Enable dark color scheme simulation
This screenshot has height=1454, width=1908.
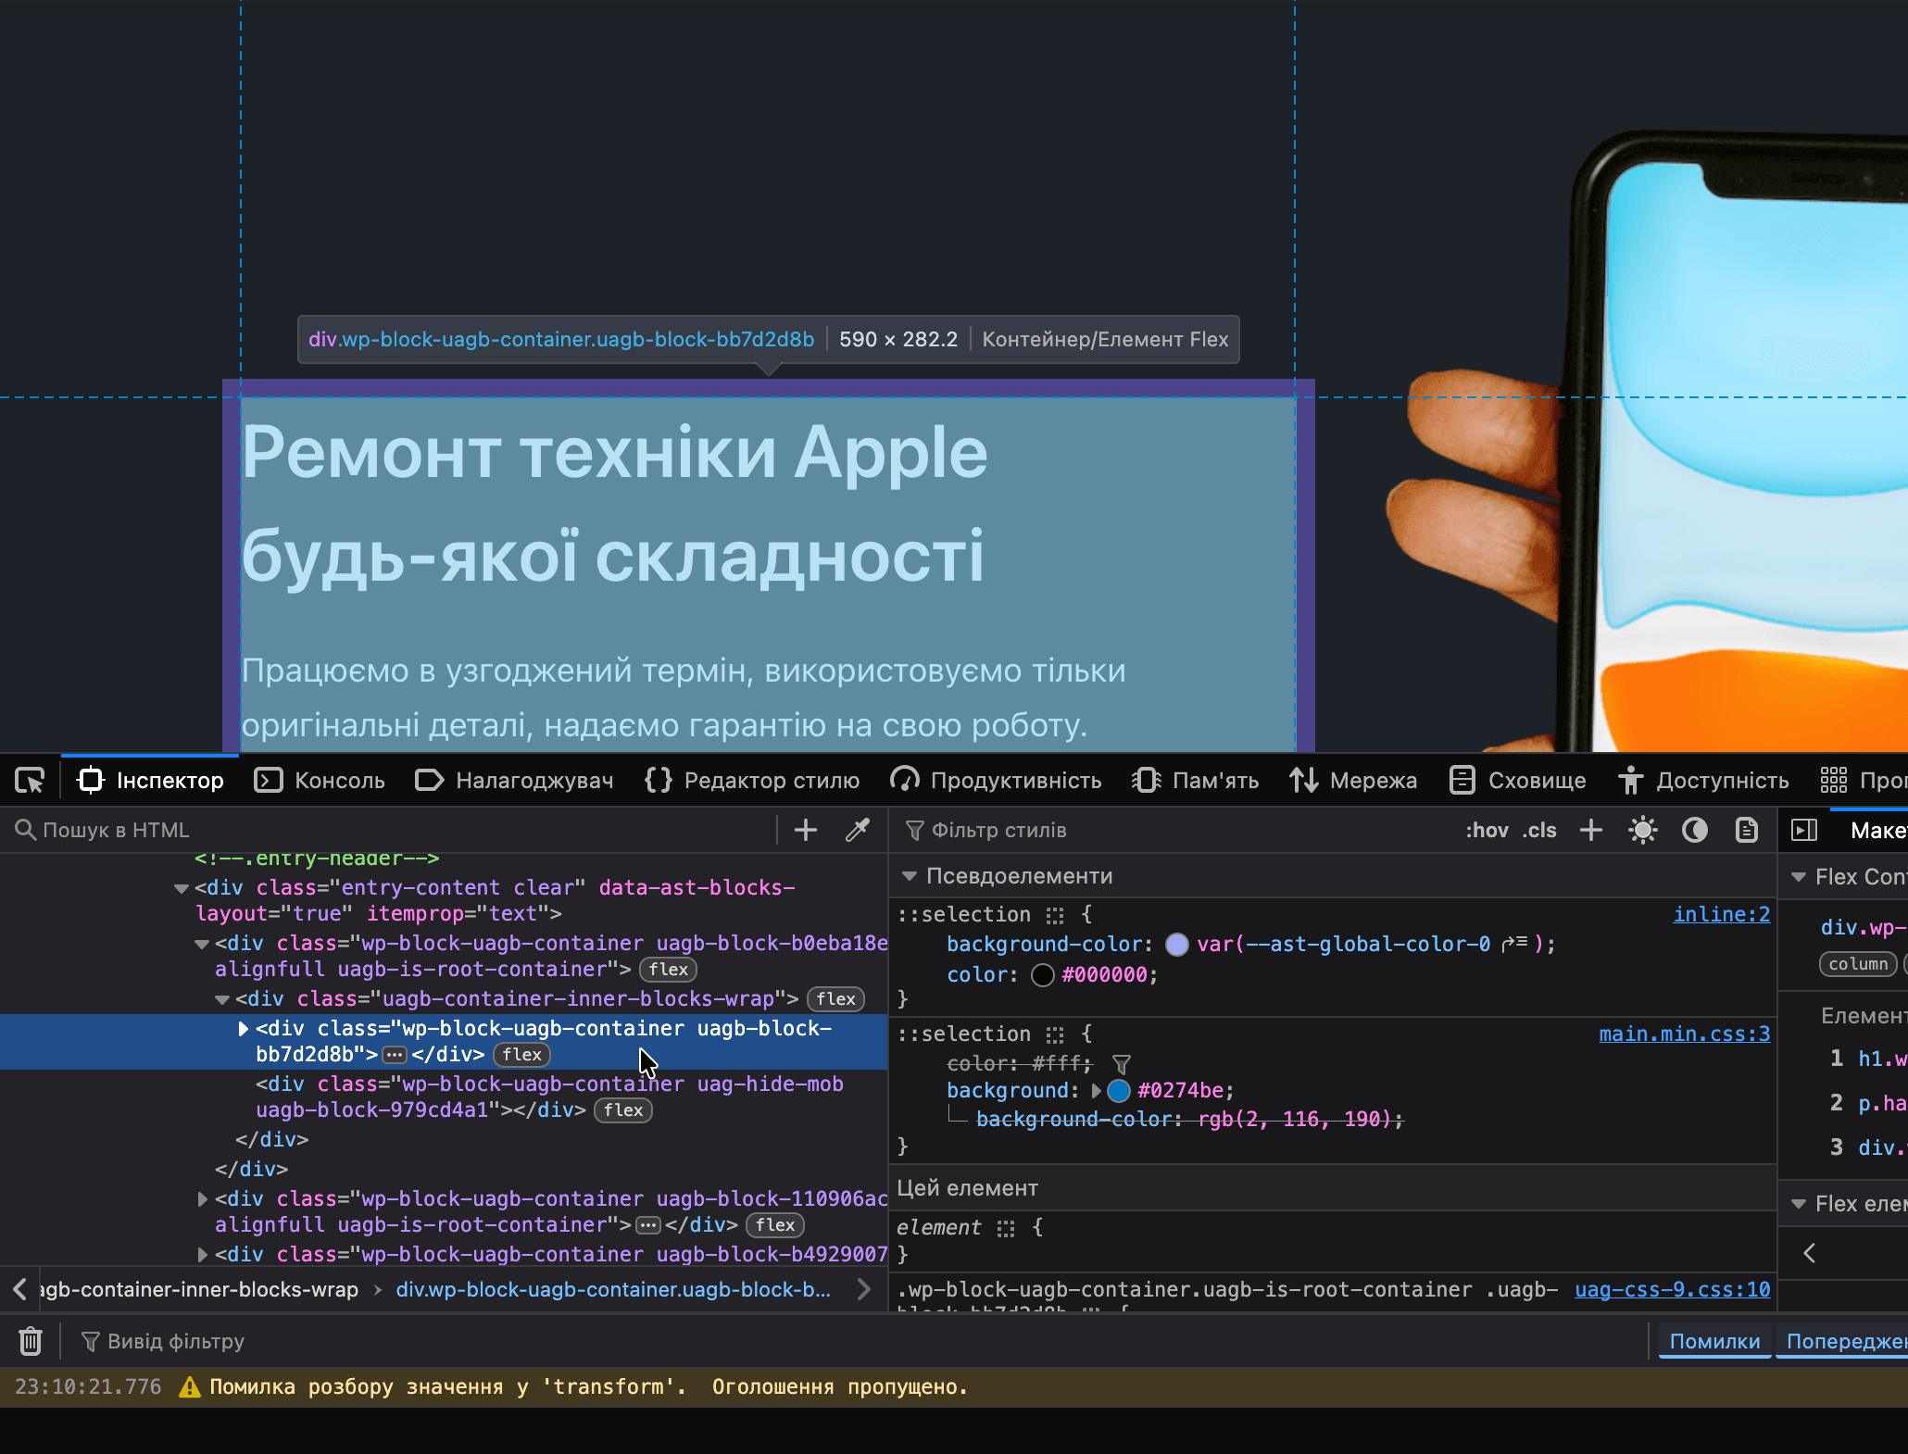tap(1694, 830)
